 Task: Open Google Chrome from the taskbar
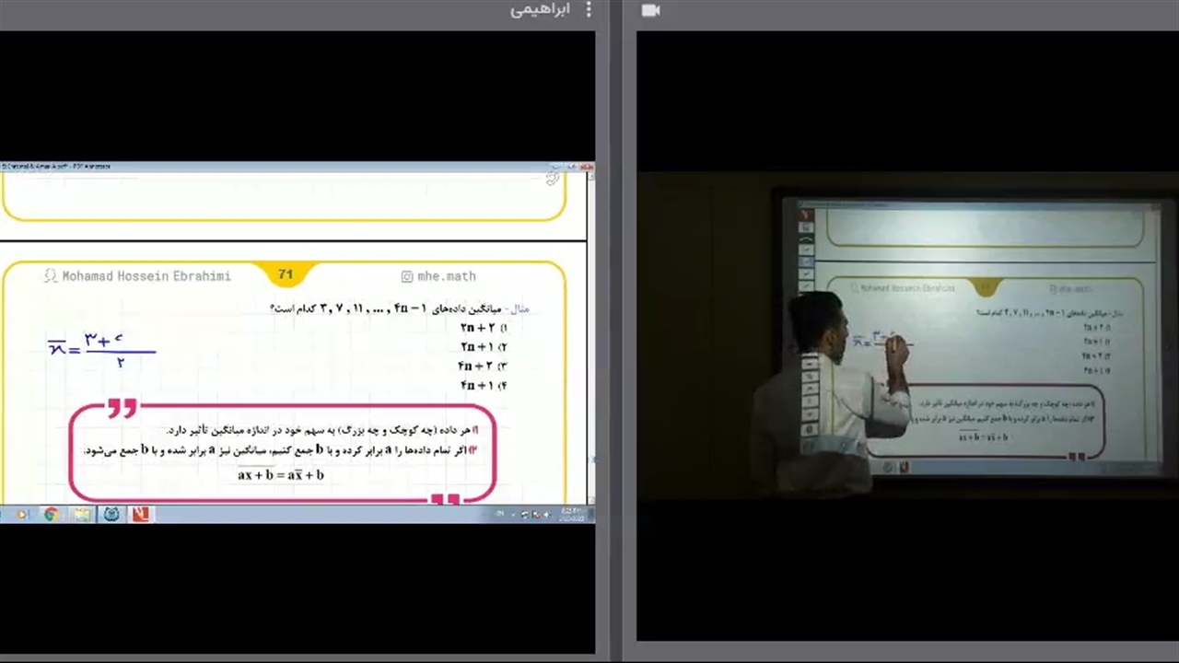click(x=52, y=515)
